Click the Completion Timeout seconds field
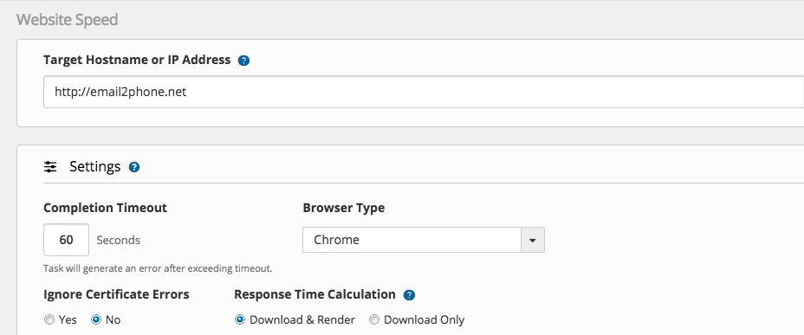The image size is (804, 335). coord(66,240)
